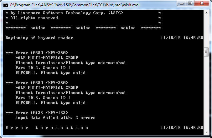Open the console window system menu icon
This screenshot has width=212, height=138.
pyautogui.click(x=6, y=5)
